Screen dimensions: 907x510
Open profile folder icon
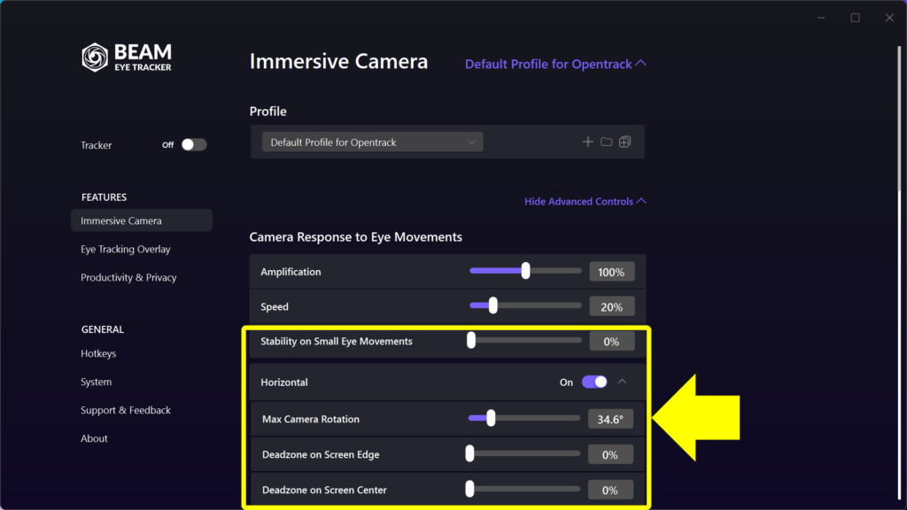(606, 142)
